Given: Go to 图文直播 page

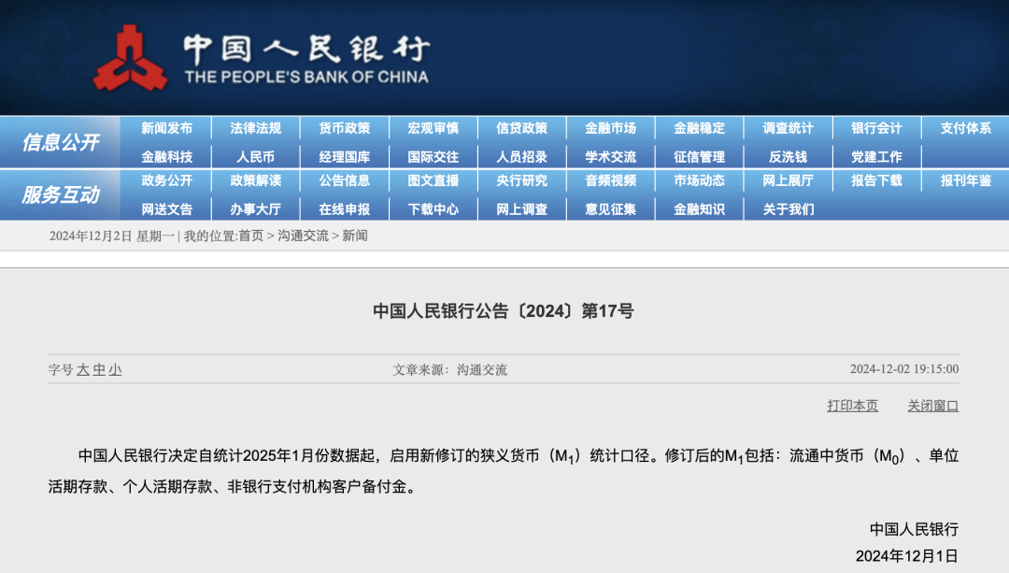Looking at the screenshot, I should (433, 180).
